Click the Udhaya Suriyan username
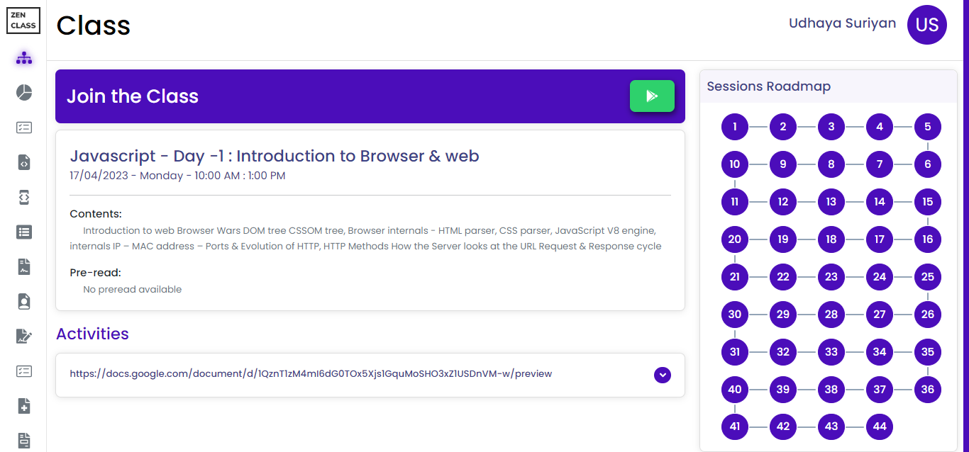The width and height of the screenshot is (969, 452). [842, 23]
